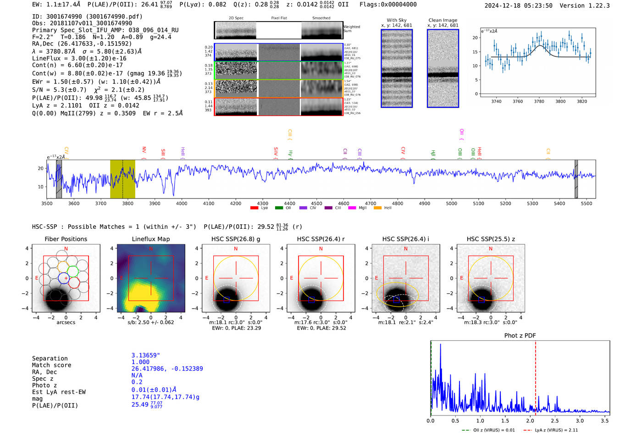Click the orange-bordered fiber 2D spectrum row
The width and height of the screenshot is (642, 437).
tap(279, 89)
